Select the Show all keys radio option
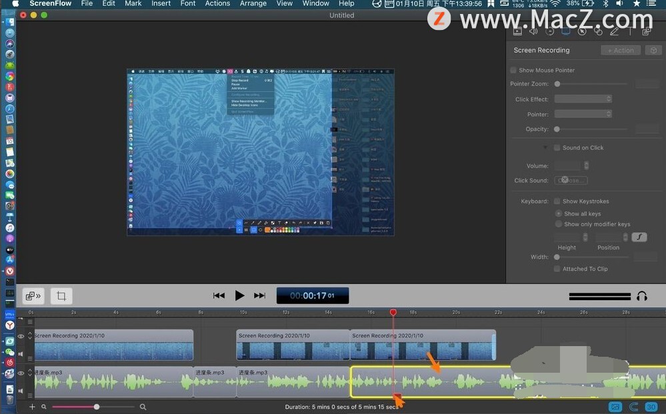 pyautogui.click(x=559, y=214)
